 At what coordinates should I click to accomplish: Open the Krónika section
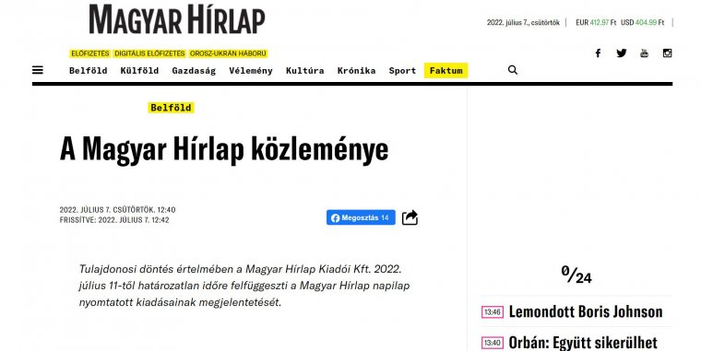356,71
